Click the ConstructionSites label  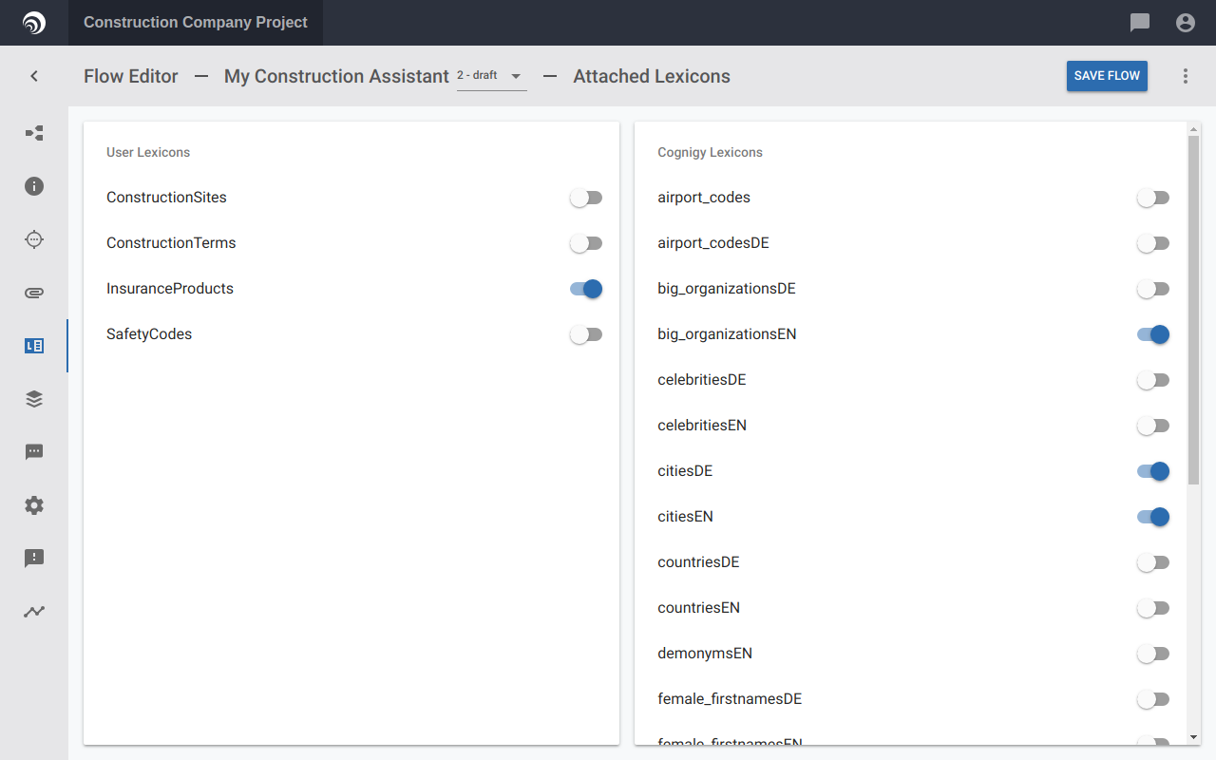[166, 198]
